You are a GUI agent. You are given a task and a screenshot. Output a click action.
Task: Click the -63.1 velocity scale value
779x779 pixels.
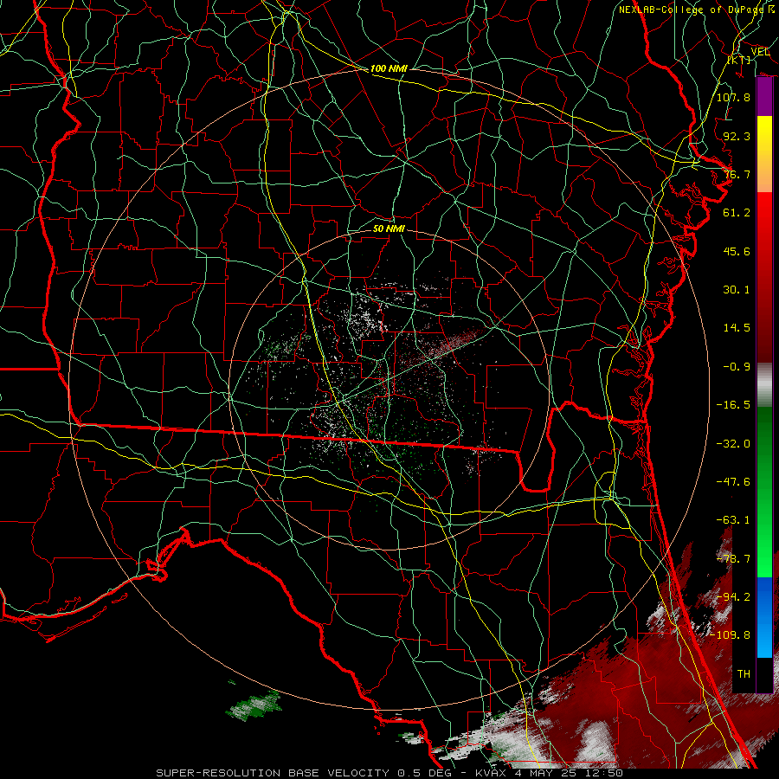[733, 520]
